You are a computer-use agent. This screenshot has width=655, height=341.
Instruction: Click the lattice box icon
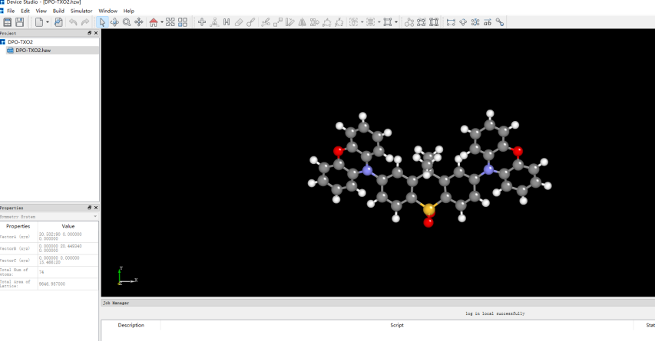tap(388, 22)
